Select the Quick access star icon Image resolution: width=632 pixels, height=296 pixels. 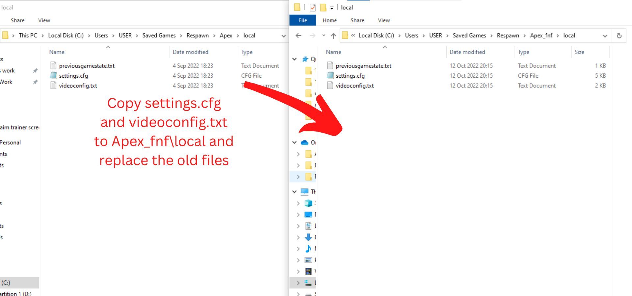(x=305, y=59)
